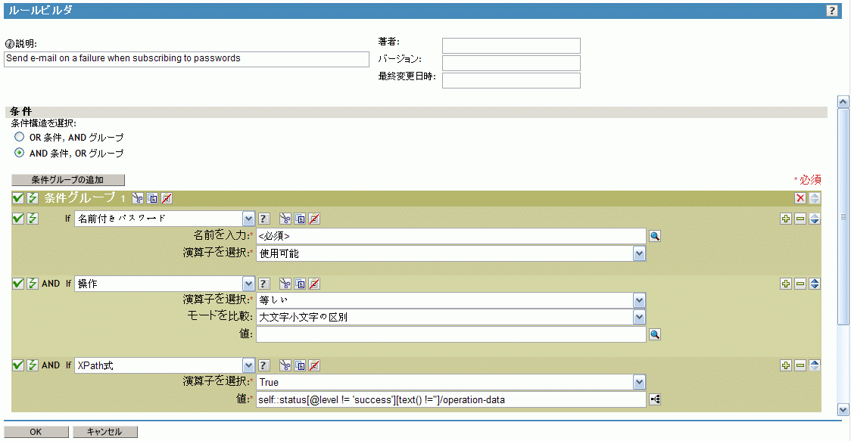Click the paste icon in the XPath式 row
851x441 pixels.
(x=314, y=365)
